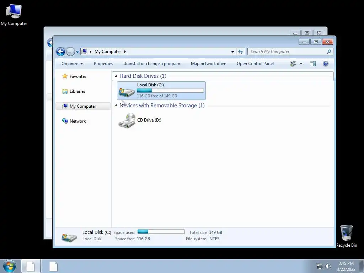Close the background Explorer window
Screen dimensions: 364x273
pos(319,33)
